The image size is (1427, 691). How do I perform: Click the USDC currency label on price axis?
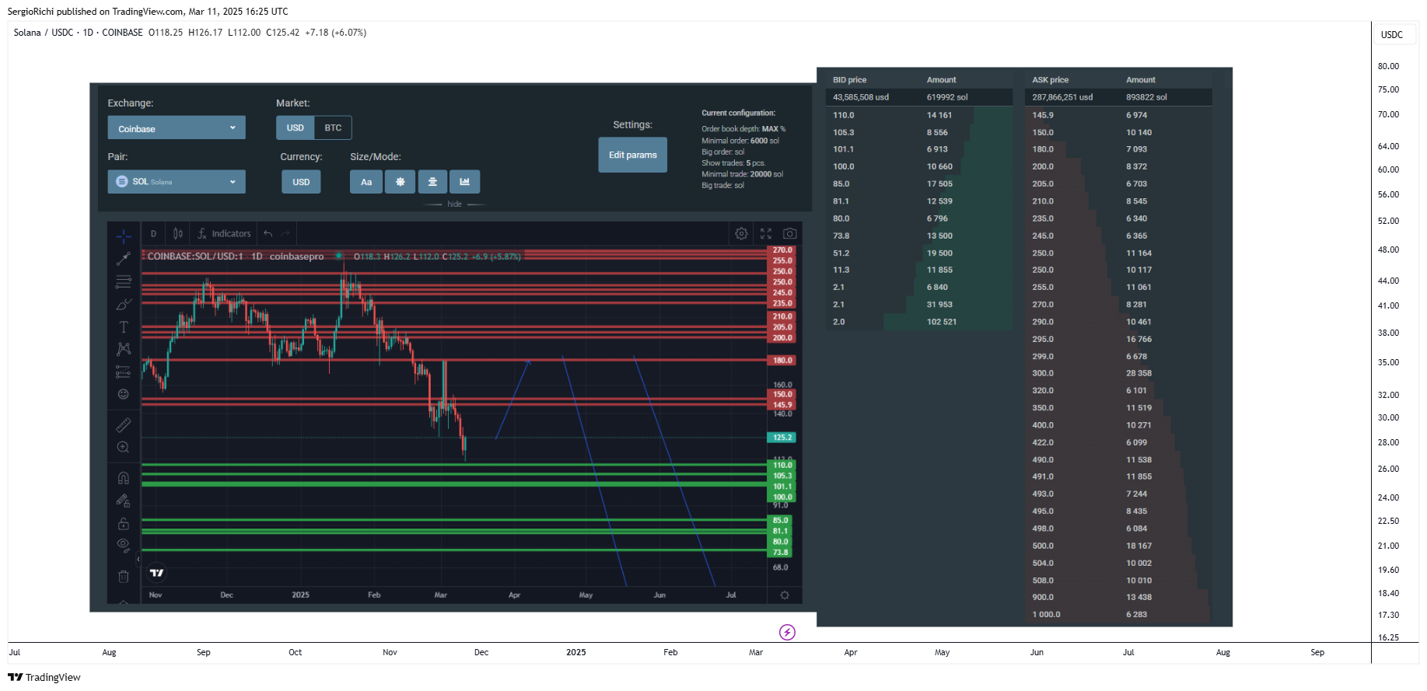click(1392, 34)
